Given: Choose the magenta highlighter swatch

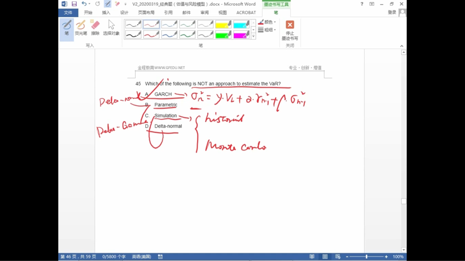Looking at the screenshot, I should click(x=242, y=35).
